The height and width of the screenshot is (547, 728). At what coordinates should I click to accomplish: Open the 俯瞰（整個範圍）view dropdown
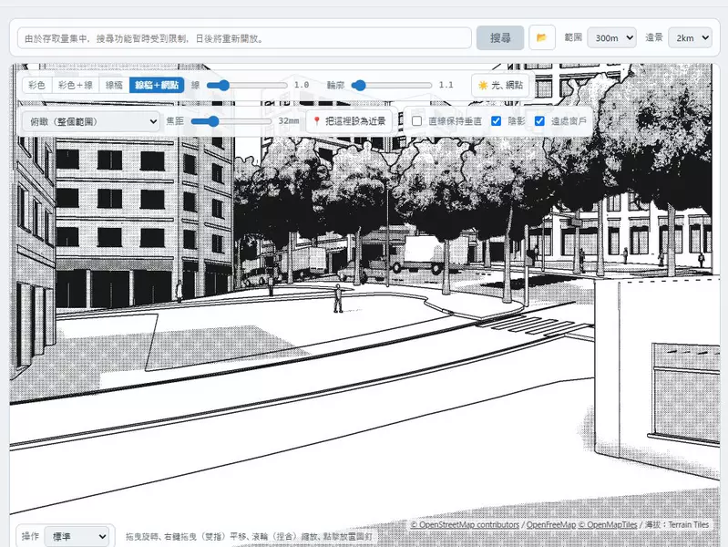point(90,122)
